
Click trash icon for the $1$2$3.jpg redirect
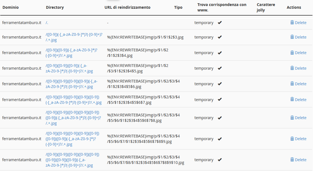point(292,37)
